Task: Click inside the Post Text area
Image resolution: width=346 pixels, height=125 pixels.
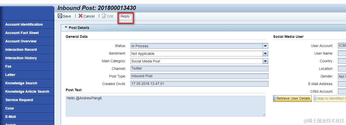Action: tap(165, 106)
